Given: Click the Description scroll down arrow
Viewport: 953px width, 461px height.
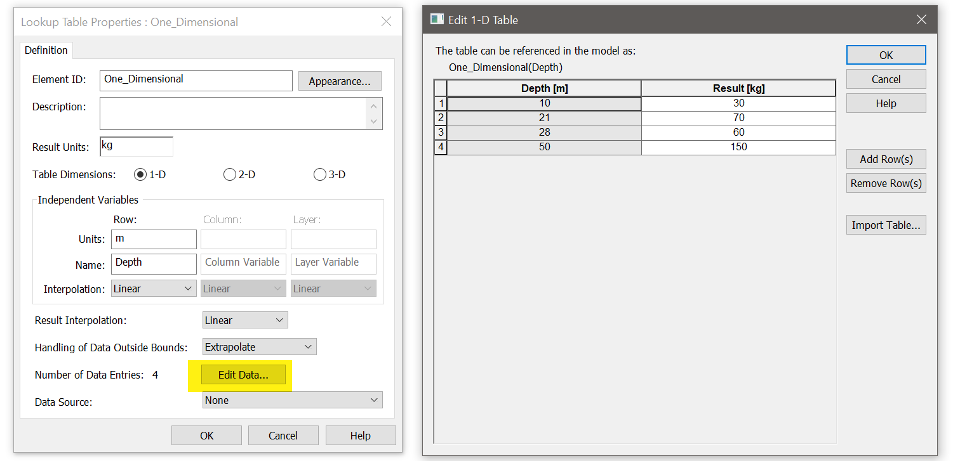Looking at the screenshot, I should (374, 121).
